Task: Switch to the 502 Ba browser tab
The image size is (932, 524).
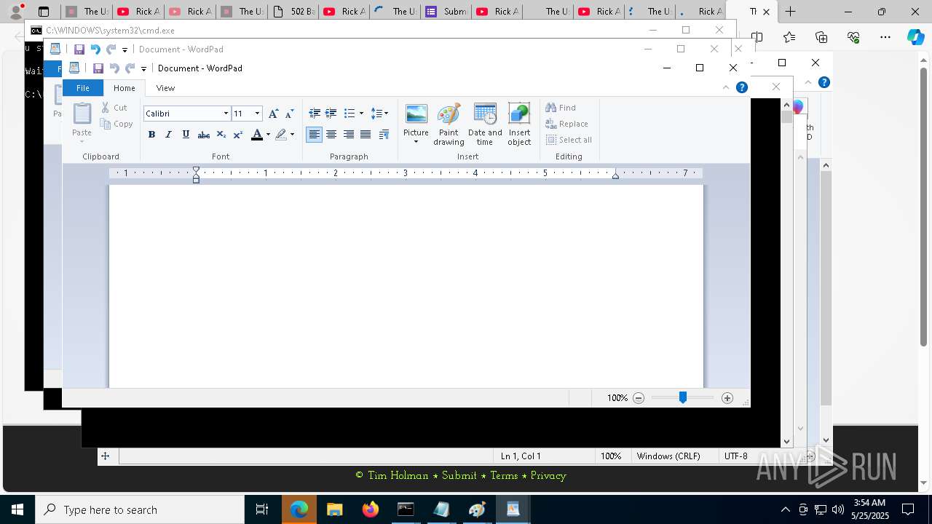Action: pos(293,11)
